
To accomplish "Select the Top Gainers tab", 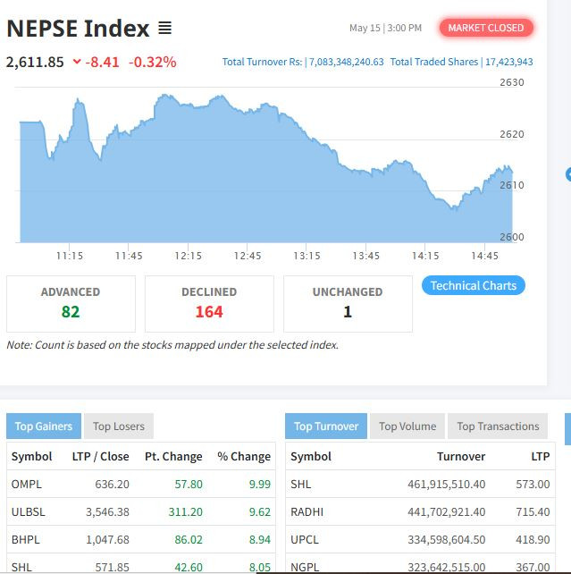I will 44,426.
